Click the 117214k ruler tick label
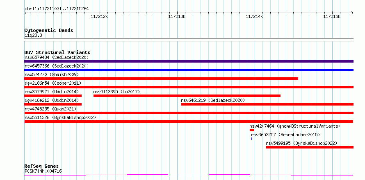The height and width of the screenshot is (180, 365). [254, 16]
